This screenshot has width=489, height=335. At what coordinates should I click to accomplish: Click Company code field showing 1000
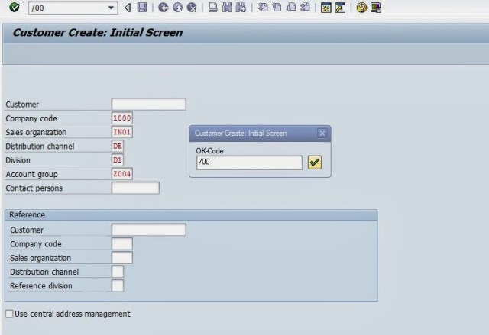click(x=122, y=118)
